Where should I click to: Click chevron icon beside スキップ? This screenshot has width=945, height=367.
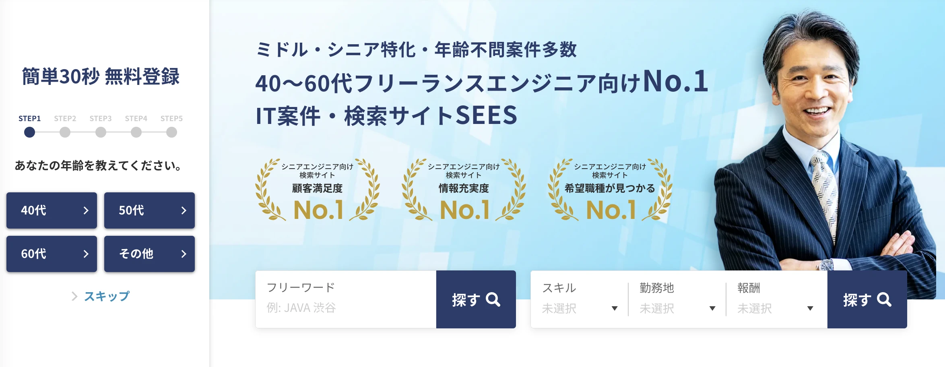click(74, 297)
